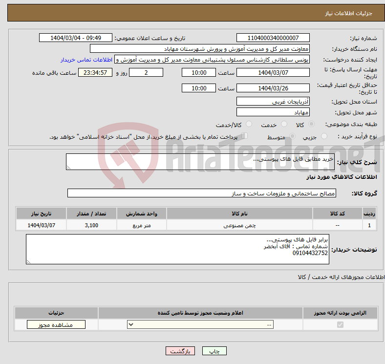Click the واحد شمارش column header

(x=142, y=214)
